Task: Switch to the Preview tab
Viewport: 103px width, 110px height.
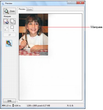Action: pos(22,9)
